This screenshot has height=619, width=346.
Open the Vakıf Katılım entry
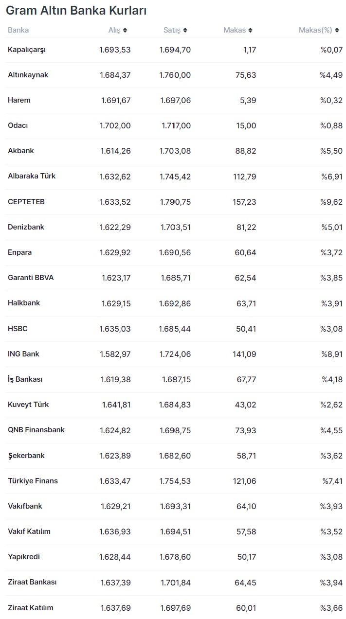[x=29, y=531]
